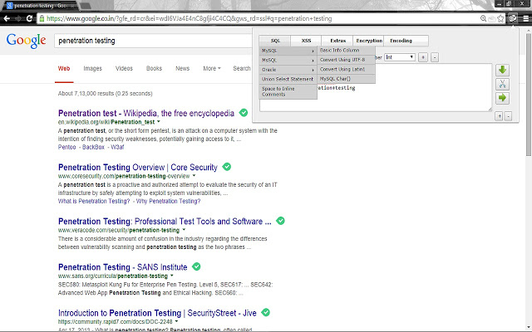Click the scissors split URL button

tap(502, 84)
